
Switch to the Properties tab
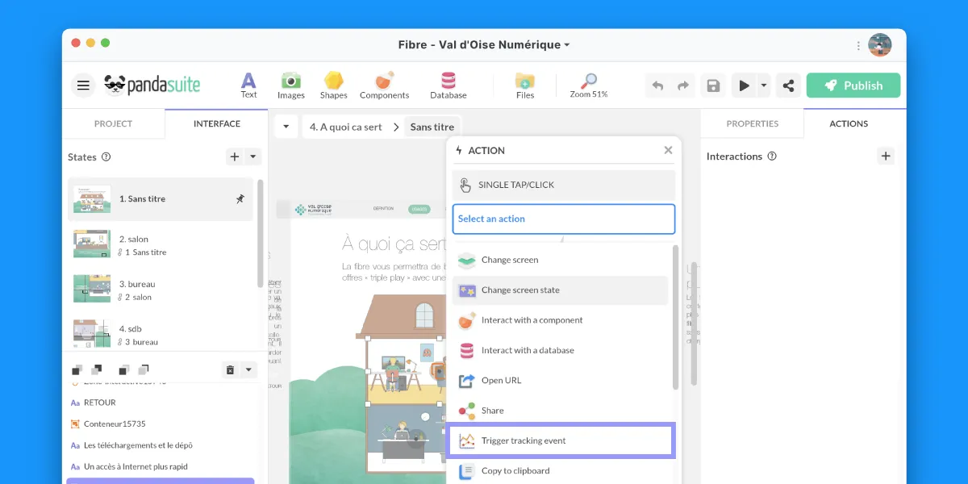pyautogui.click(x=752, y=123)
